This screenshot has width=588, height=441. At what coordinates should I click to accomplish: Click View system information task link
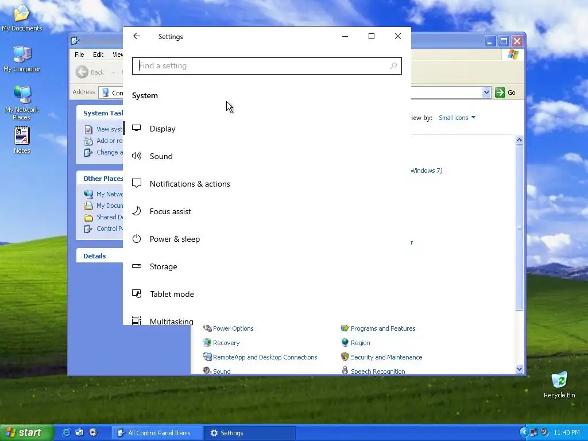103,129
